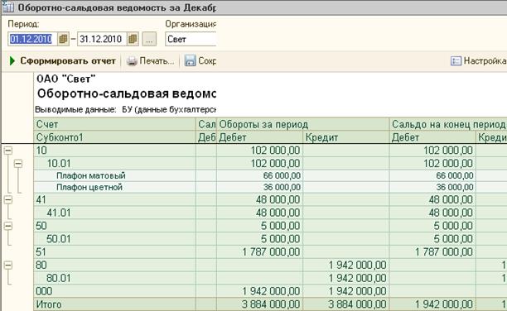Collapse subaccount 10.01 group
Image resolution: width=507 pixels, height=311 pixels.
coord(18,164)
